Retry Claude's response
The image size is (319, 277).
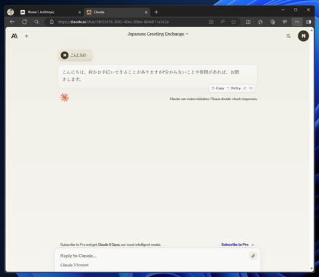[x=233, y=88]
